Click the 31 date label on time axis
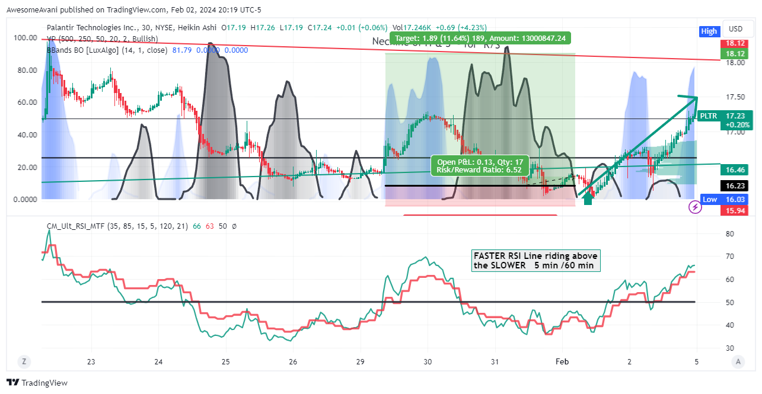 (495, 361)
